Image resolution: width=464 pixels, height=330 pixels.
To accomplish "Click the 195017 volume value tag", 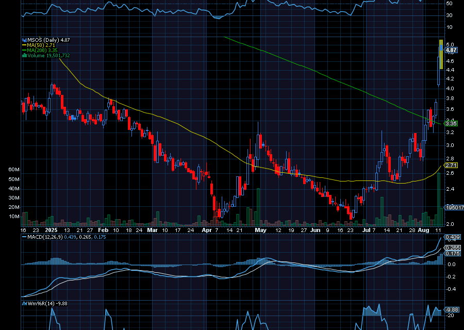I will click(455, 207).
